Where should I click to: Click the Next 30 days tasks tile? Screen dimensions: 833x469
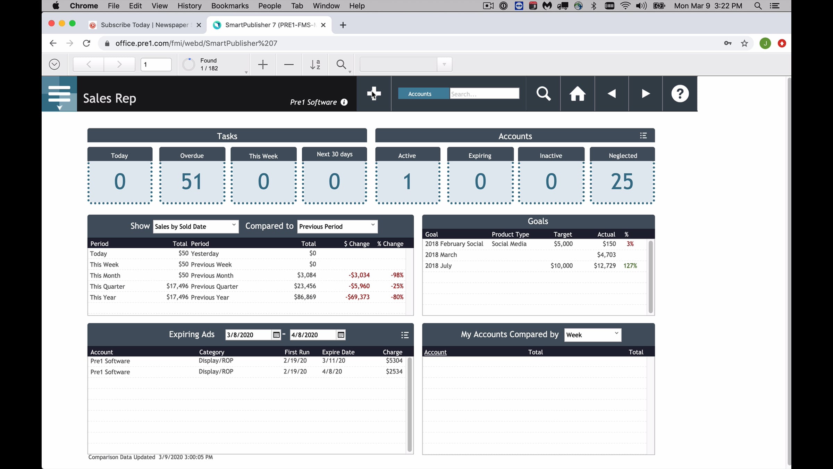335,175
